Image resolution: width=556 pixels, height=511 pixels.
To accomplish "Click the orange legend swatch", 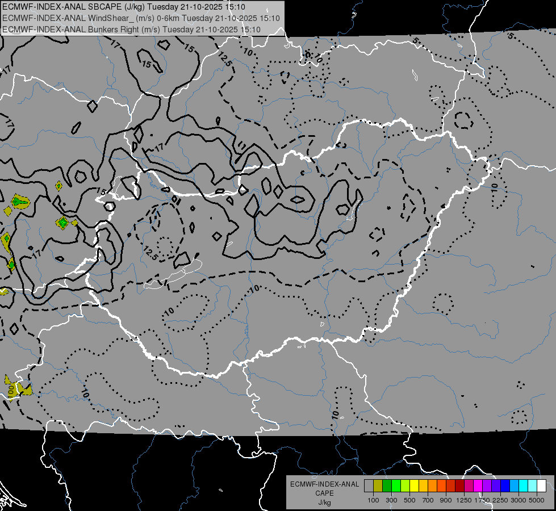I will [x=433, y=486].
